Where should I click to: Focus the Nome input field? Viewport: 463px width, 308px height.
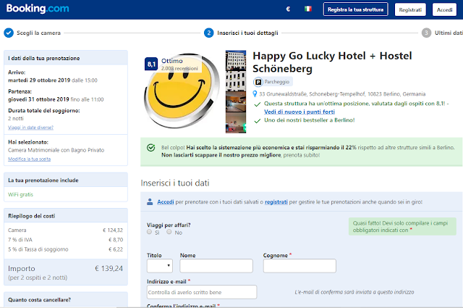[x=216, y=266]
